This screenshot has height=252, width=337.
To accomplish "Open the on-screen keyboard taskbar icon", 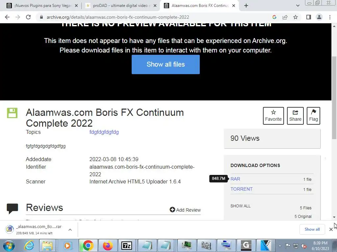I will [x=226, y=245].
